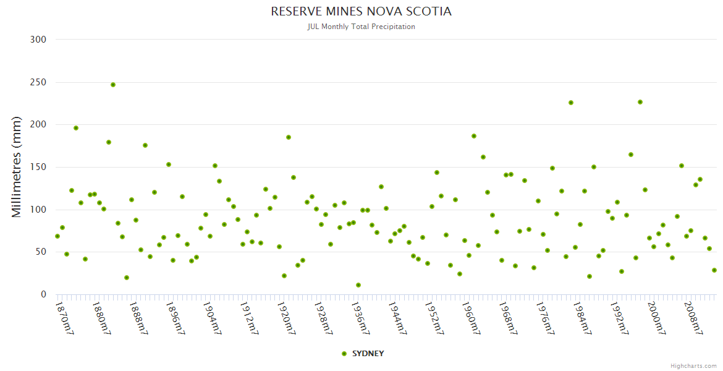Screen dimensions: 723x371
Task: Select the 186 mm point near 1960m7
Action: coord(474,136)
